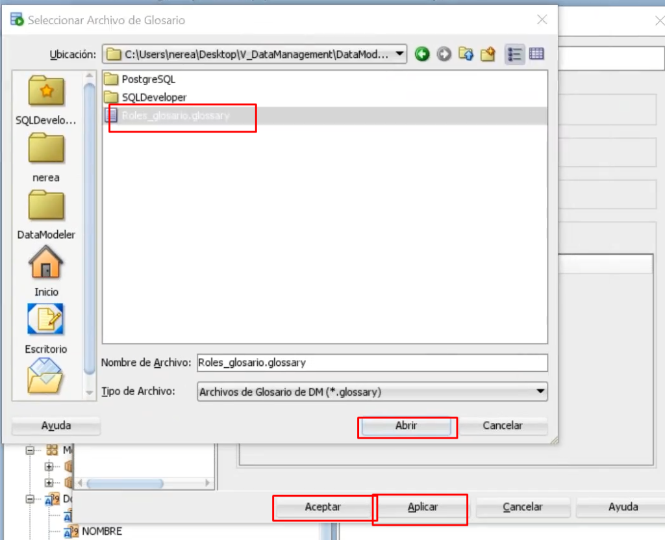Click the Abrir button

point(406,426)
